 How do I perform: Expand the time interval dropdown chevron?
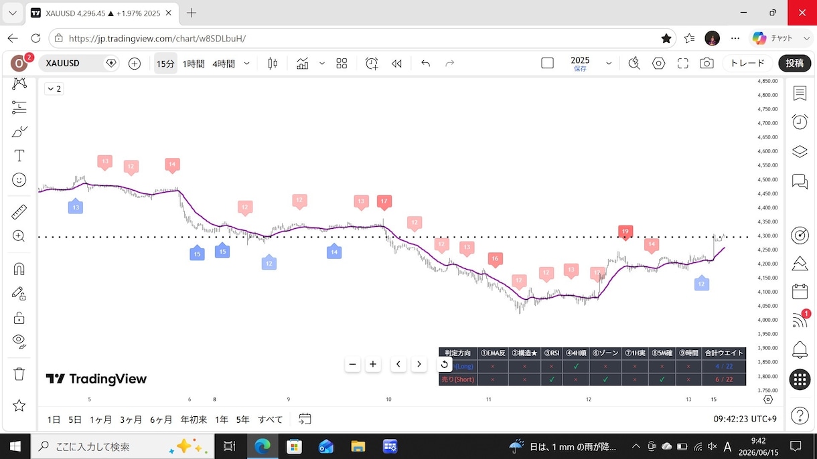coord(247,64)
